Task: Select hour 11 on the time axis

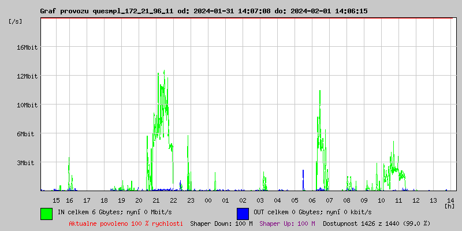Action: pos(398,200)
